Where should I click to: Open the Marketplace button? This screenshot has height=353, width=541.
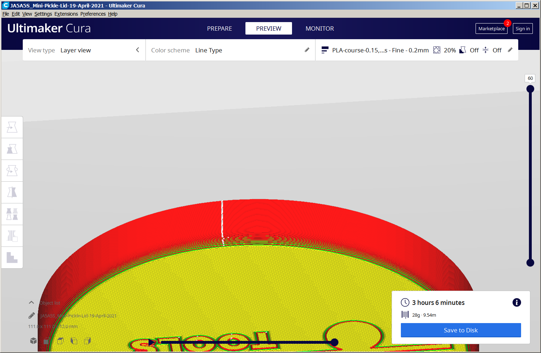[491, 29]
